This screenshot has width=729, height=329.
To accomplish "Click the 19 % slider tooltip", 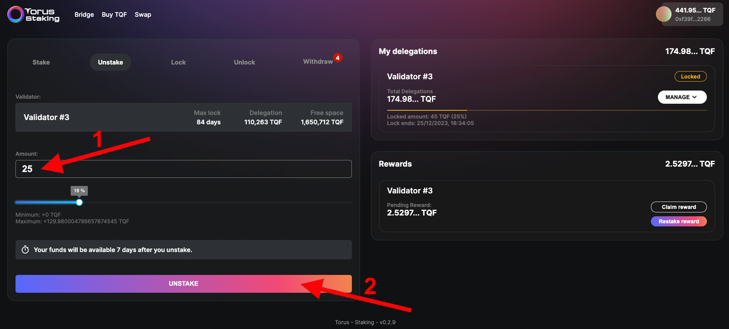I will coord(79,191).
